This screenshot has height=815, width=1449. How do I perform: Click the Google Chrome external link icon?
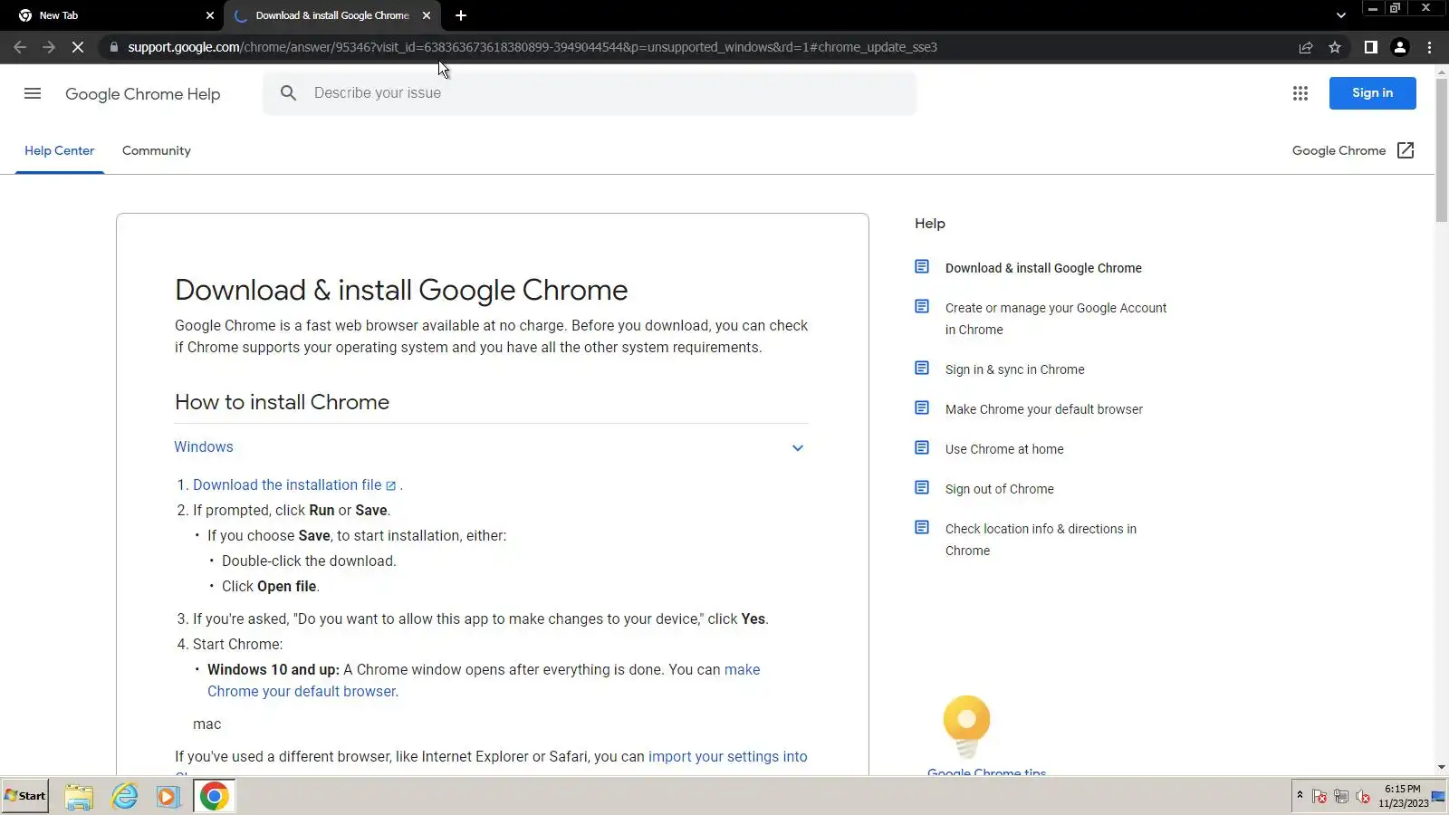pyautogui.click(x=1406, y=150)
